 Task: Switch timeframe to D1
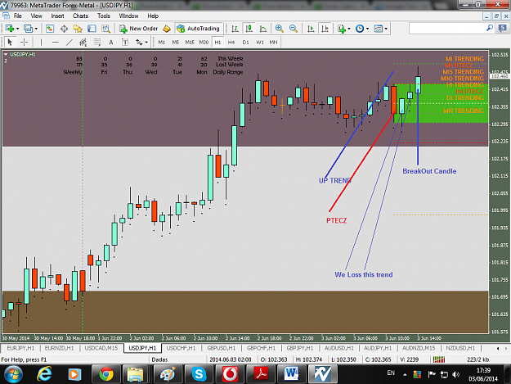pos(246,42)
